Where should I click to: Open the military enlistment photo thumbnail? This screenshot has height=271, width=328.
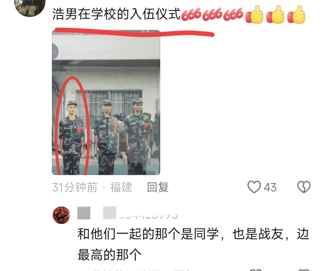[106, 102]
